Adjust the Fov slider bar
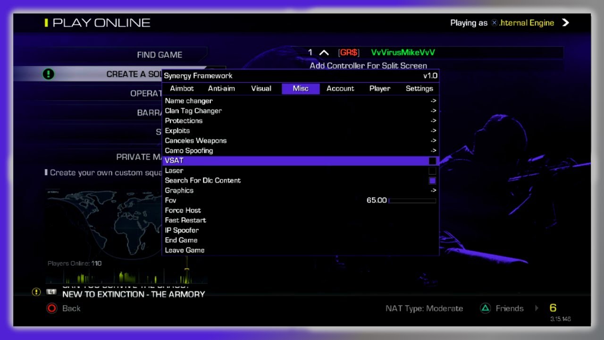This screenshot has width=604, height=340. click(x=412, y=201)
